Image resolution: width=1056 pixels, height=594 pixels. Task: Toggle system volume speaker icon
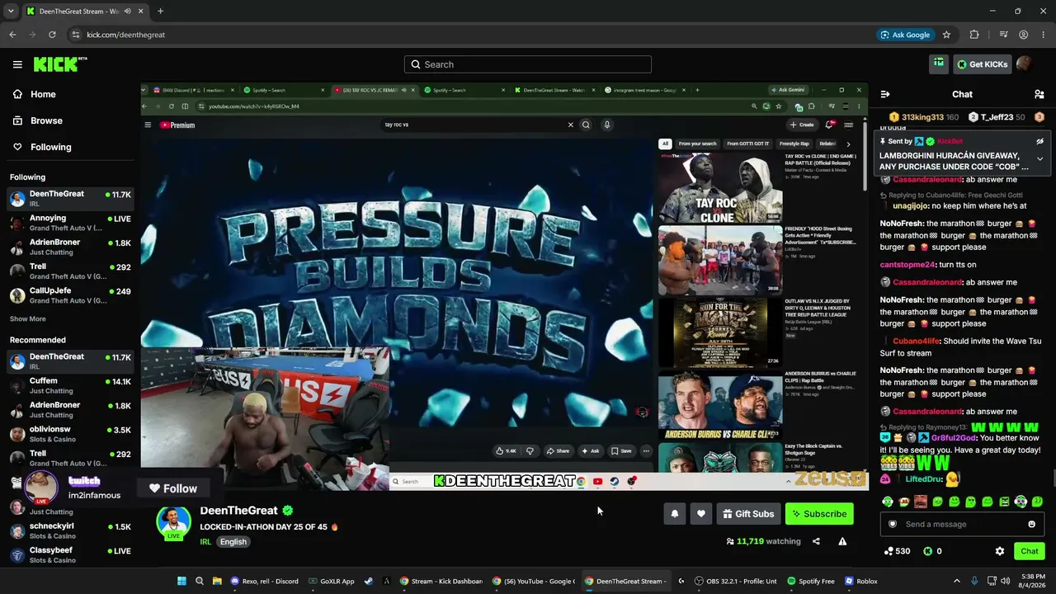[1004, 581]
